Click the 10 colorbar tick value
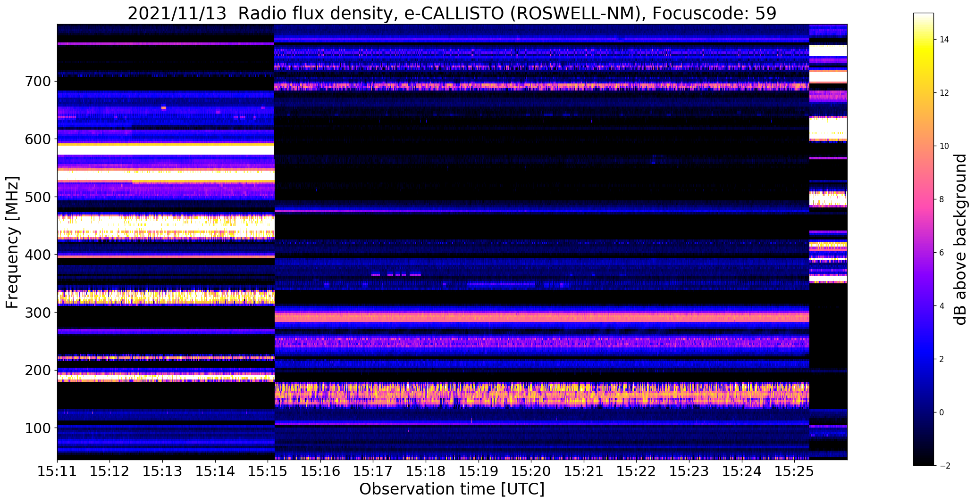The height and width of the screenshot is (503, 975). point(944,146)
